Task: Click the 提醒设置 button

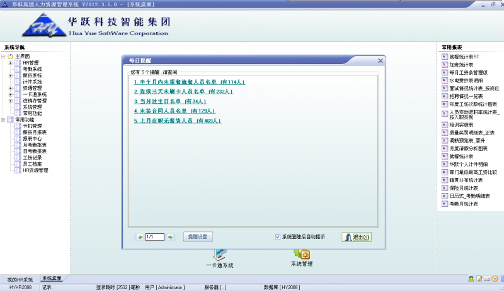Action: (198, 237)
